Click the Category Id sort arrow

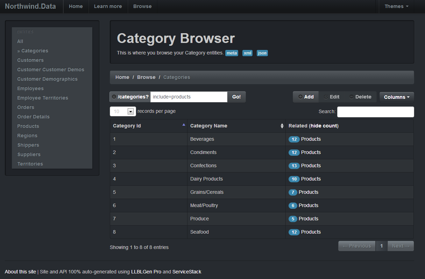point(184,125)
